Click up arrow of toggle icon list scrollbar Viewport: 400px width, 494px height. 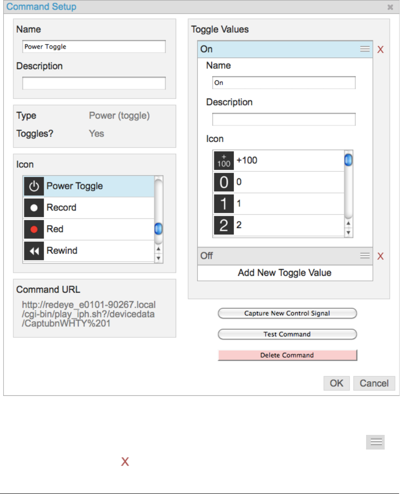[348, 223]
